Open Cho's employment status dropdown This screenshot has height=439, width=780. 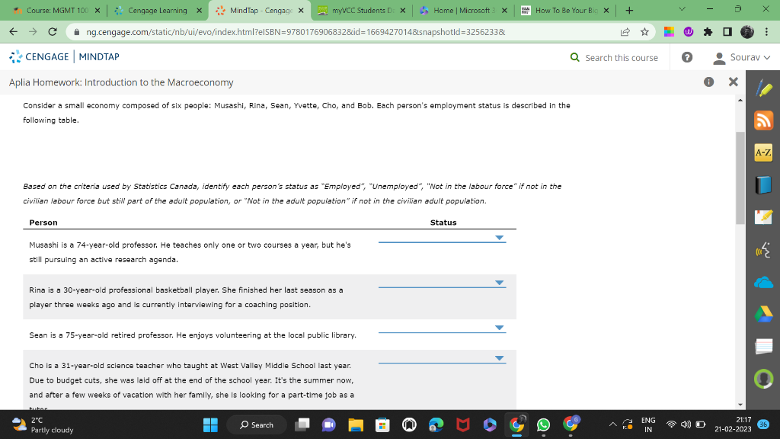pyautogui.click(x=500, y=358)
